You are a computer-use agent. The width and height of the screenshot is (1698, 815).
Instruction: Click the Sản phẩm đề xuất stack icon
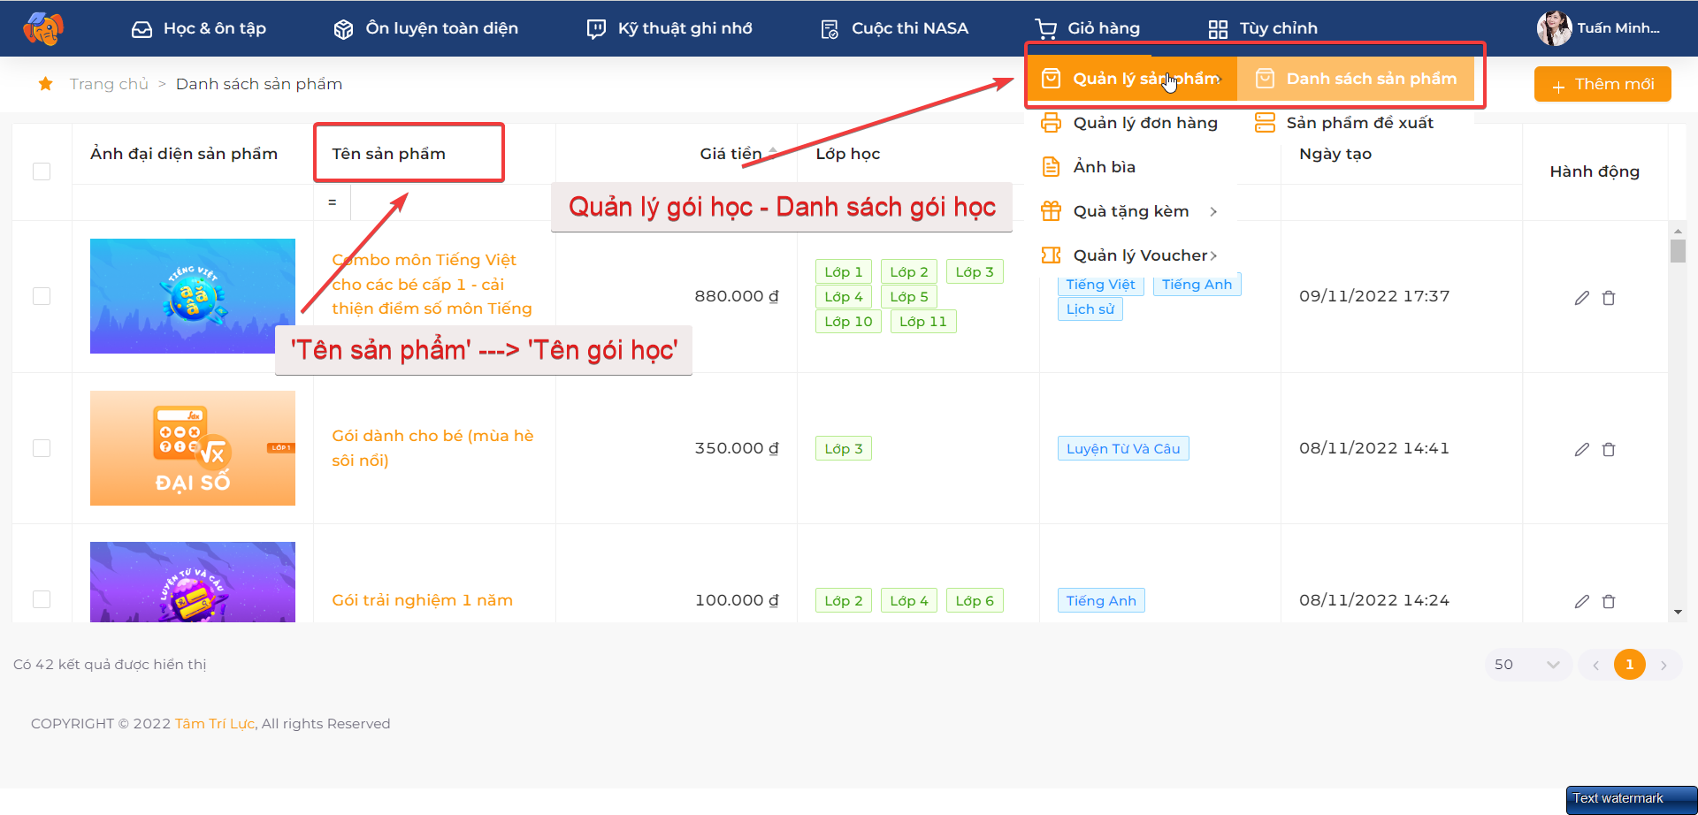(1265, 123)
